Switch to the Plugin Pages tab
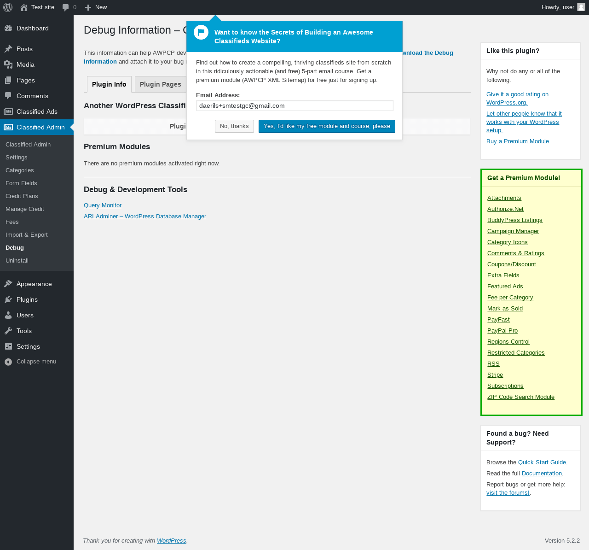Screen dimensions: 589x550 160,84
